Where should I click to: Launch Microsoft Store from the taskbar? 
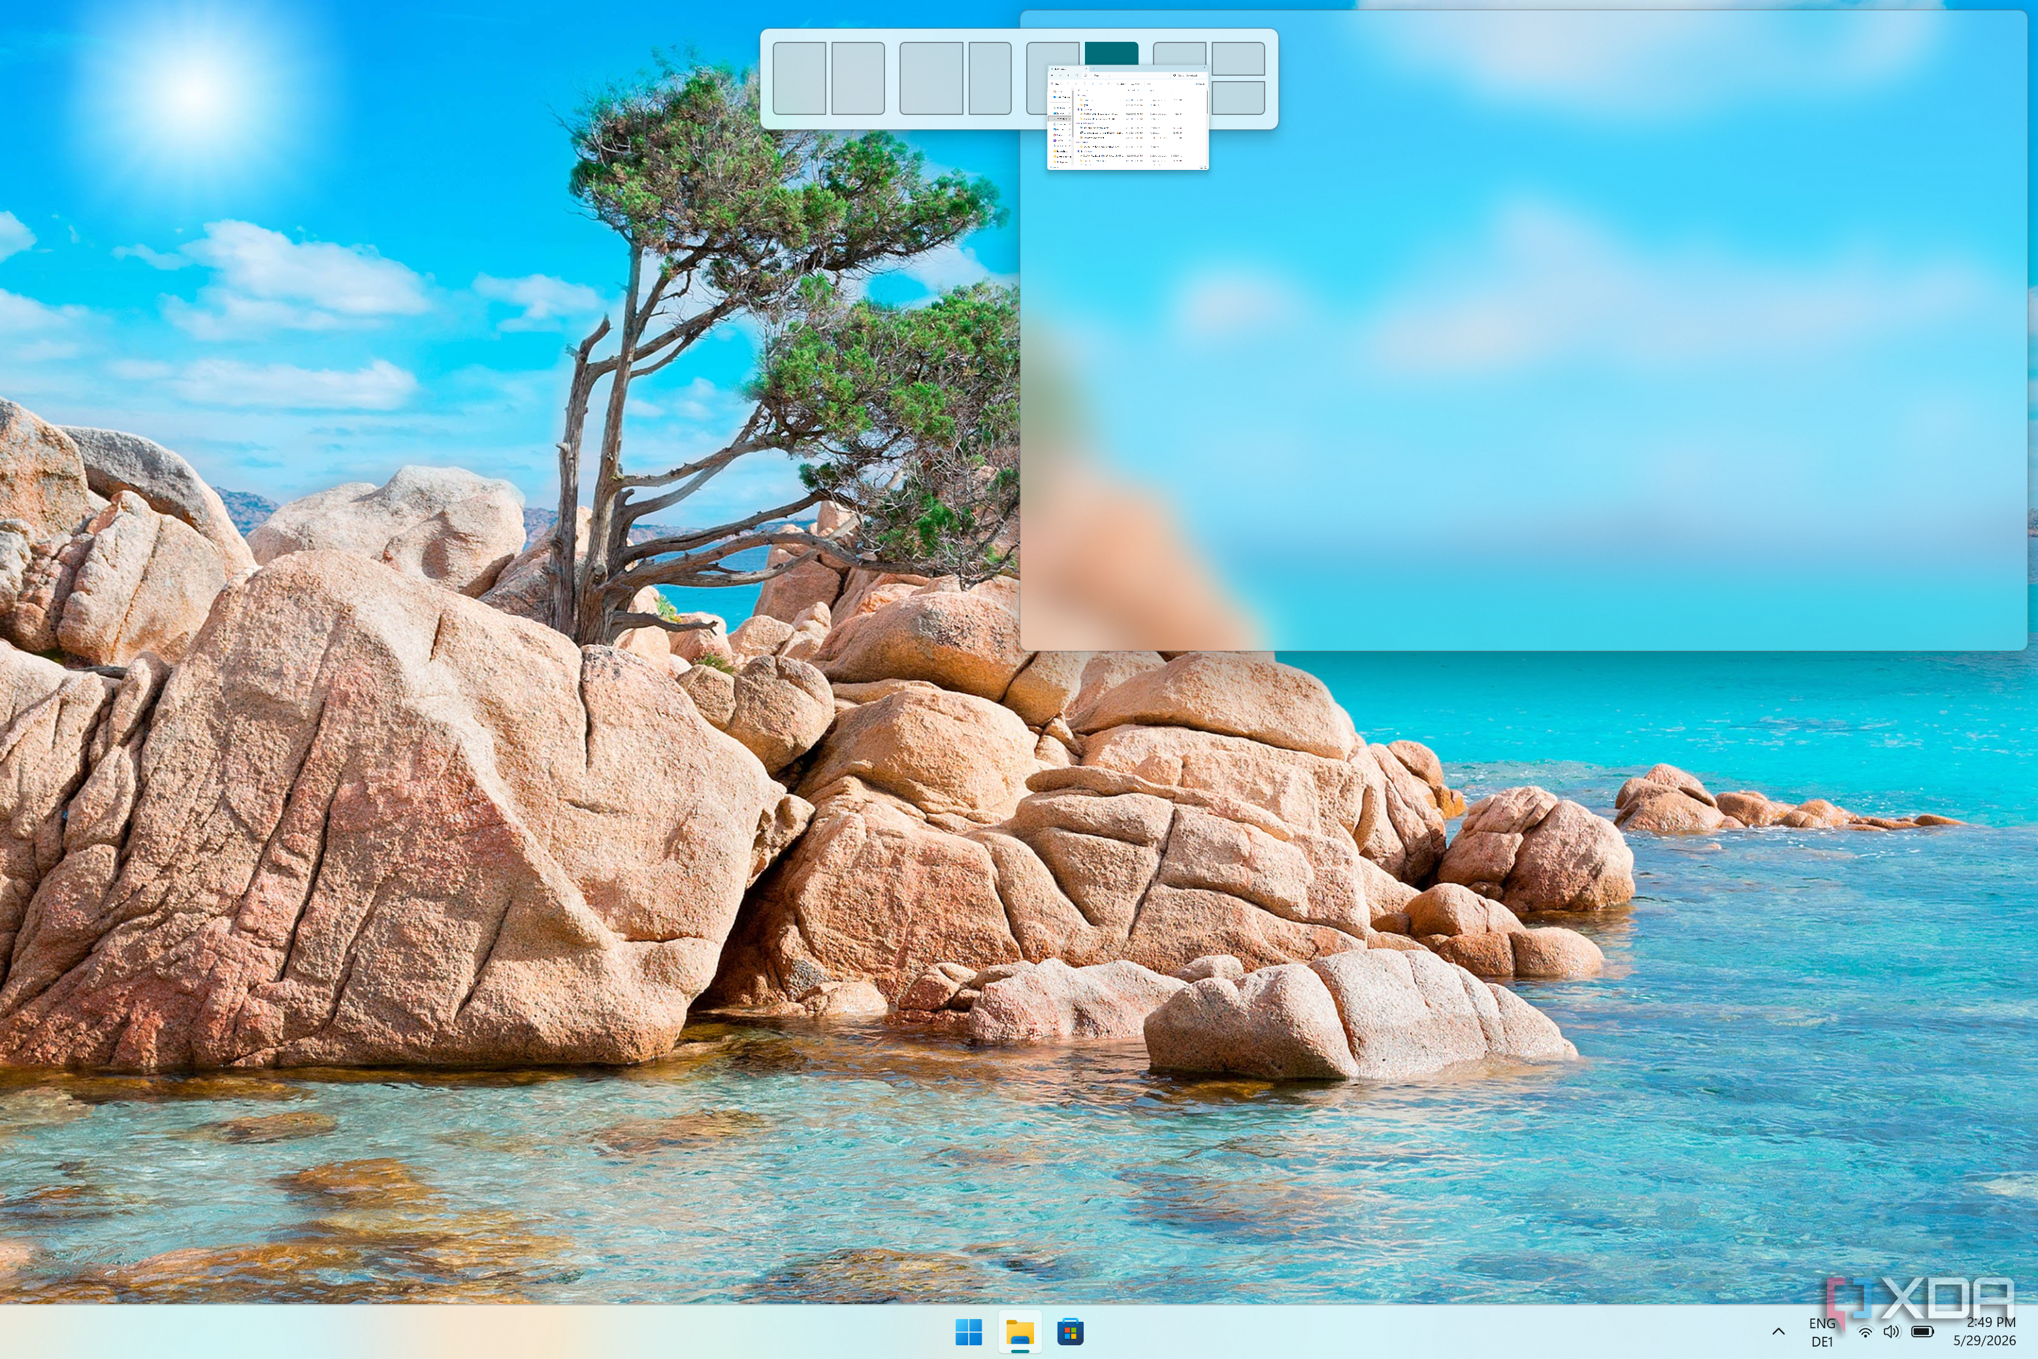[x=1070, y=1332]
